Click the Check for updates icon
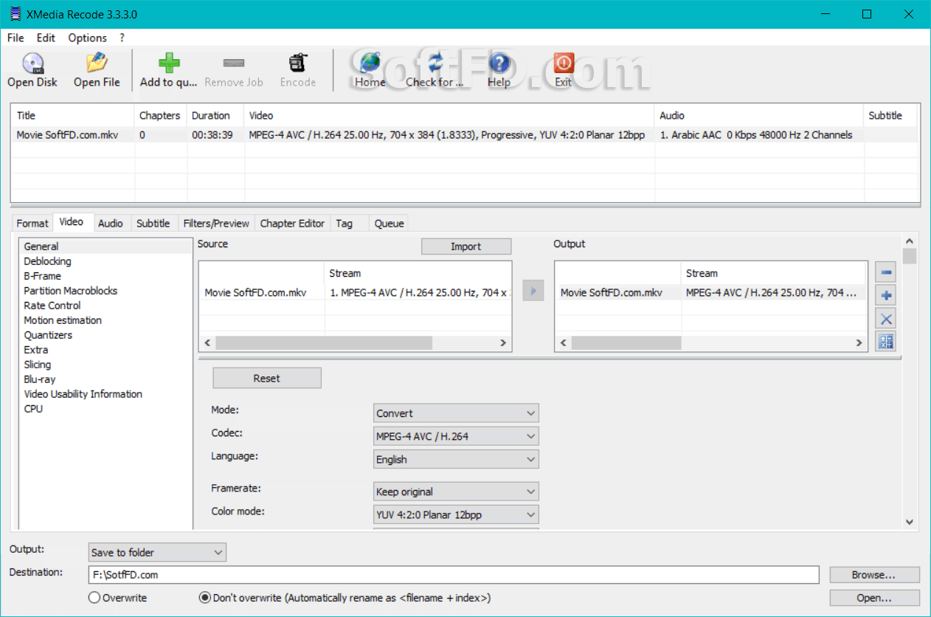931x617 pixels. (435, 63)
